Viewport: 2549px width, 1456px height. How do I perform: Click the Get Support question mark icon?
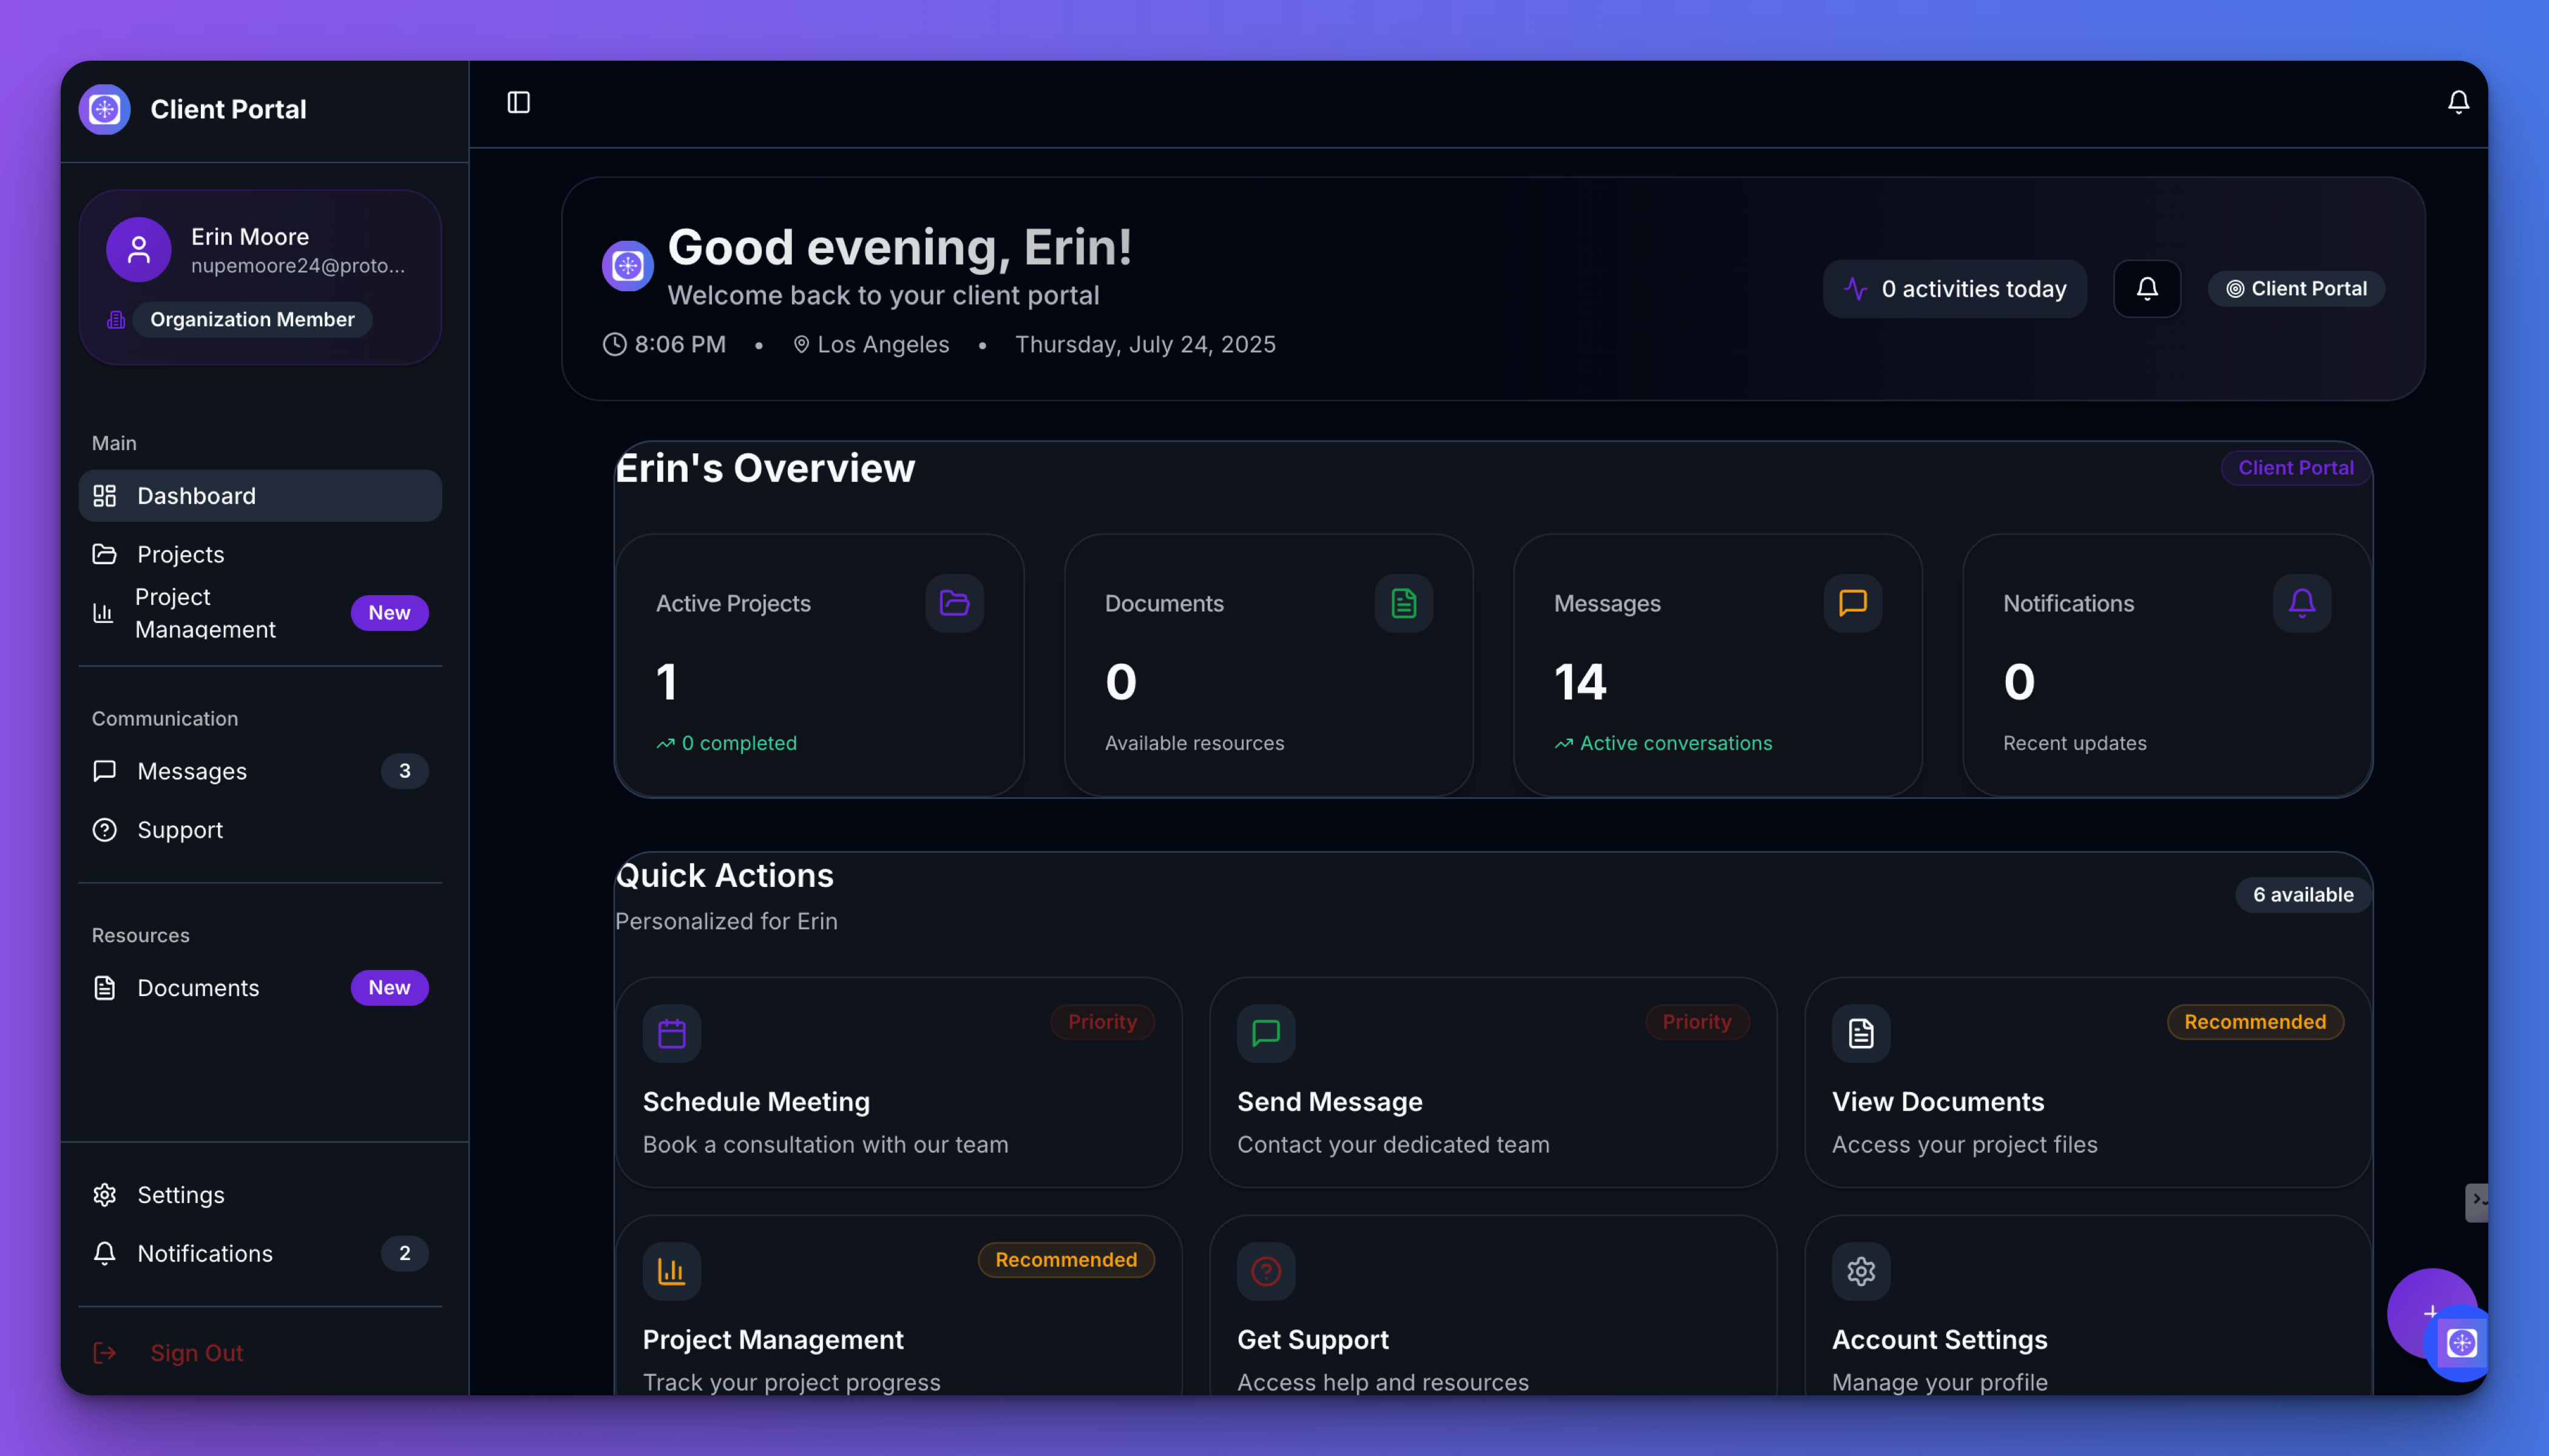[x=1265, y=1271]
